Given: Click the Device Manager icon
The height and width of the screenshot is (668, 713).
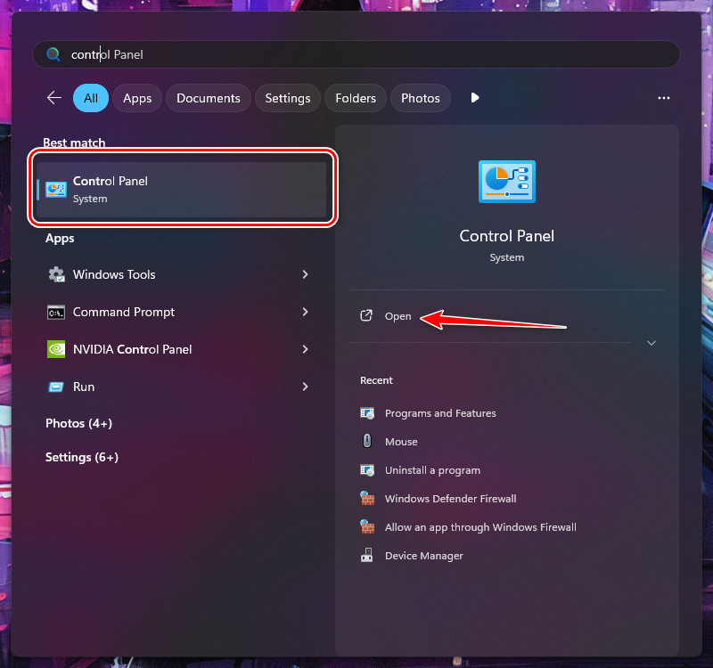Looking at the screenshot, I should pyautogui.click(x=367, y=555).
